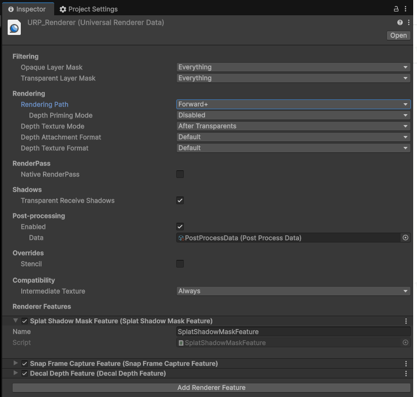The image size is (417, 397).
Task: Open Snap Frame Capture Feature options menu
Action: 406,364
